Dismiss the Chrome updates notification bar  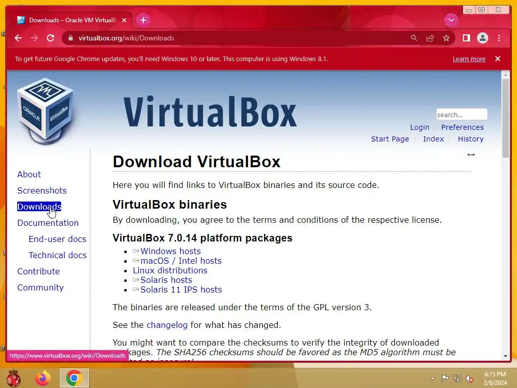pyautogui.click(x=497, y=59)
